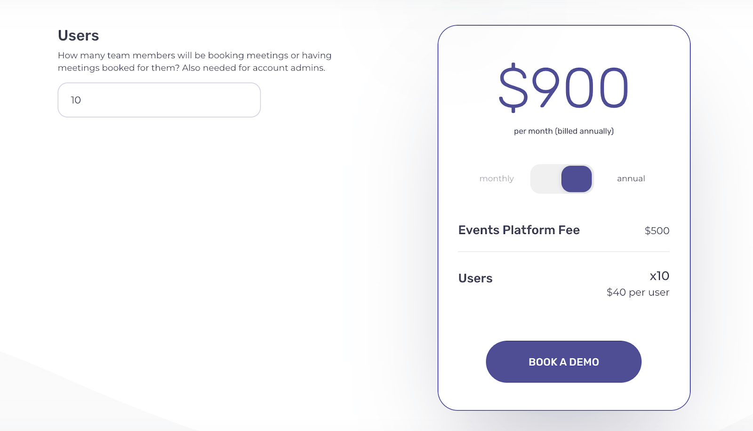Screen dimensions: 753x431
Task: Select the "annual" billing label
Action: (631, 179)
